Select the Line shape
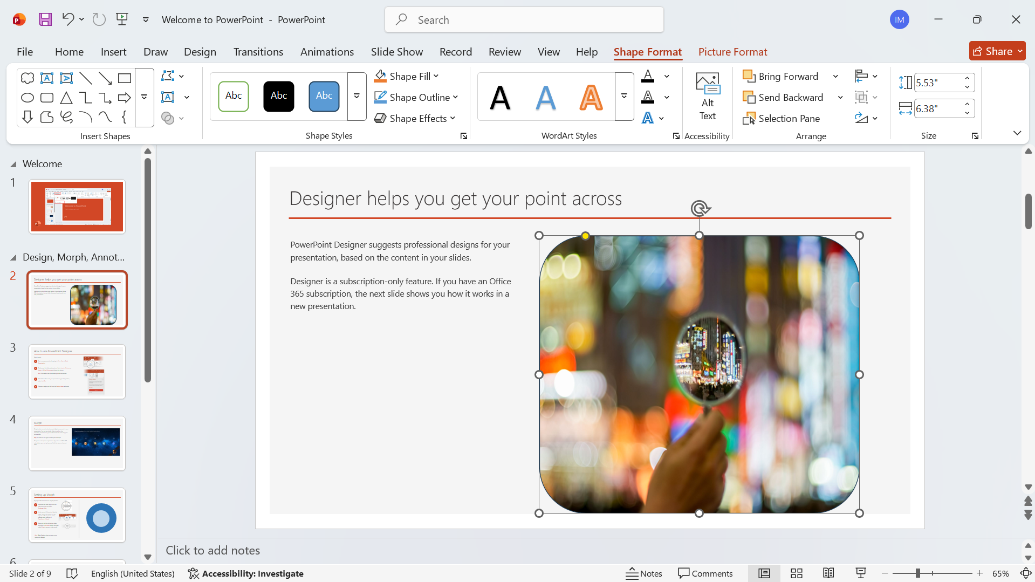The width and height of the screenshot is (1035, 582). coord(86,78)
